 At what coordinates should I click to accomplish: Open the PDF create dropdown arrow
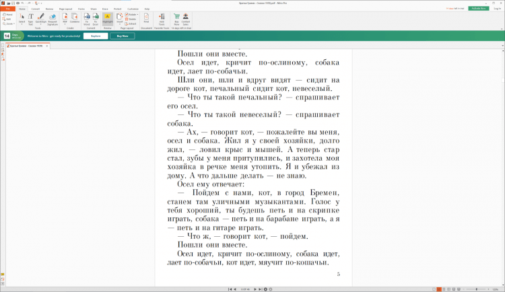[65, 24]
